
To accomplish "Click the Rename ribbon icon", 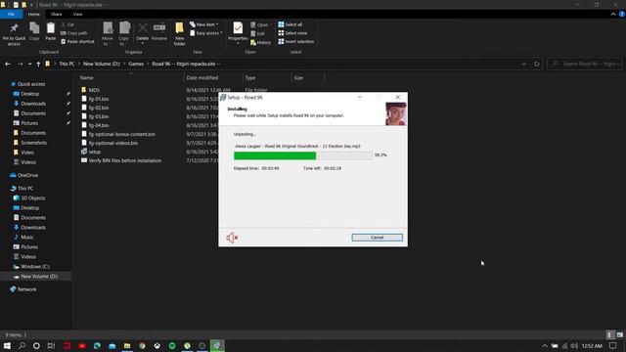I will tap(158, 31).
